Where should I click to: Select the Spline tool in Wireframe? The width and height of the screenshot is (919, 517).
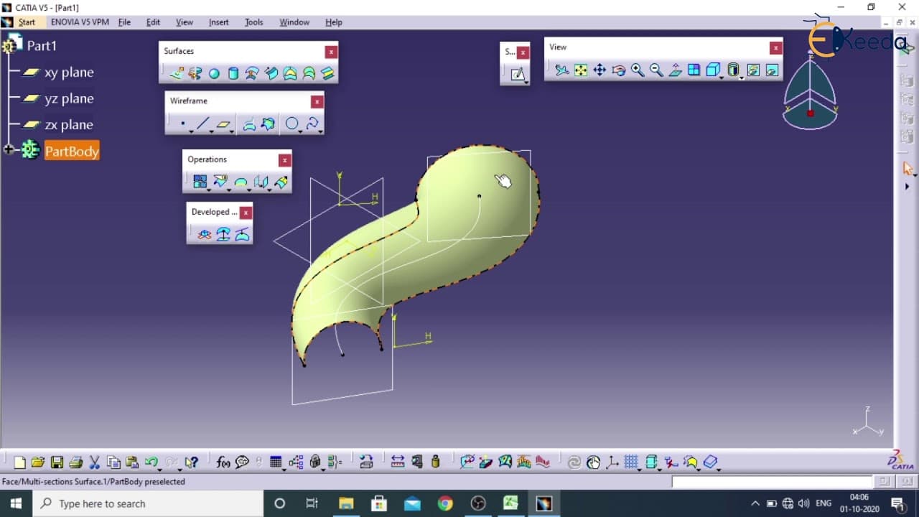312,124
